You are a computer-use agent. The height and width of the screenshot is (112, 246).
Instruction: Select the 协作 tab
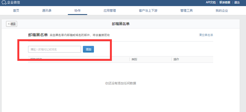pos(77,11)
